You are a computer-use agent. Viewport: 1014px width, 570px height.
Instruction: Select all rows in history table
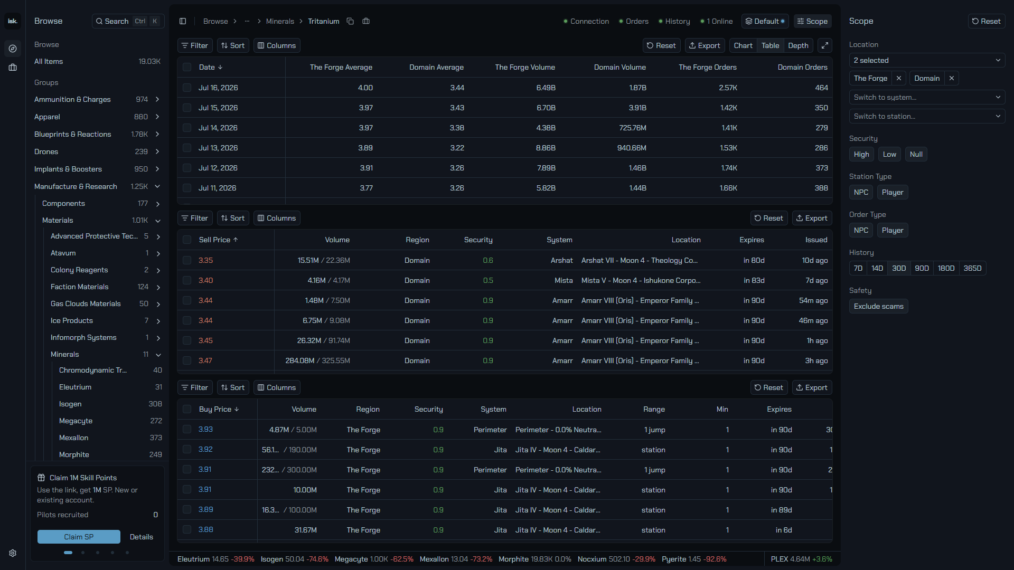[x=187, y=67]
